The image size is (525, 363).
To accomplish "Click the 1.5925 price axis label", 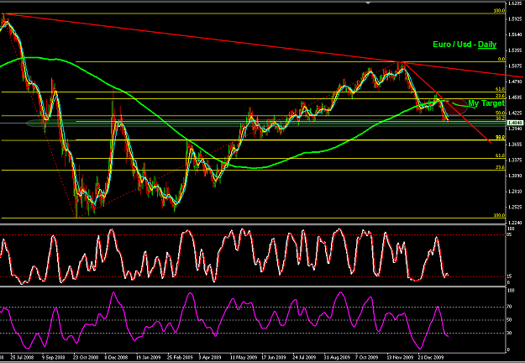I will pos(515,19).
